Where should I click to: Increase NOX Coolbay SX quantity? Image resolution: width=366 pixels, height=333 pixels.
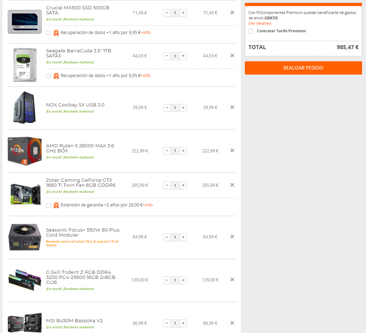[x=183, y=108]
